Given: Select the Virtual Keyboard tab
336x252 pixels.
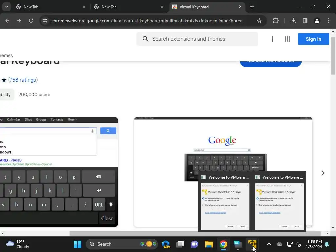Looking at the screenshot, I should tap(207, 7).
